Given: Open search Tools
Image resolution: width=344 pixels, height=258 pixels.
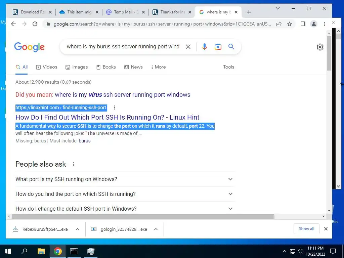Looking at the screenshot, I should 228,67.
